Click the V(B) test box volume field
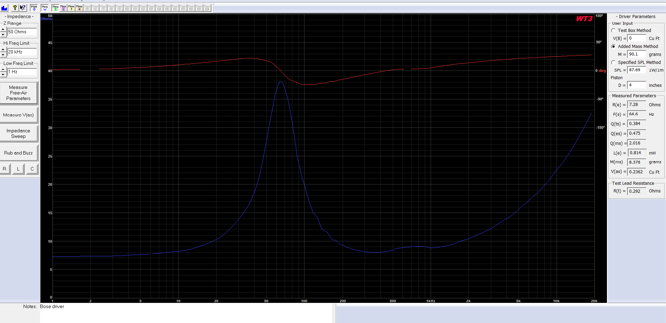666x323 pixels. click(637, 39)
